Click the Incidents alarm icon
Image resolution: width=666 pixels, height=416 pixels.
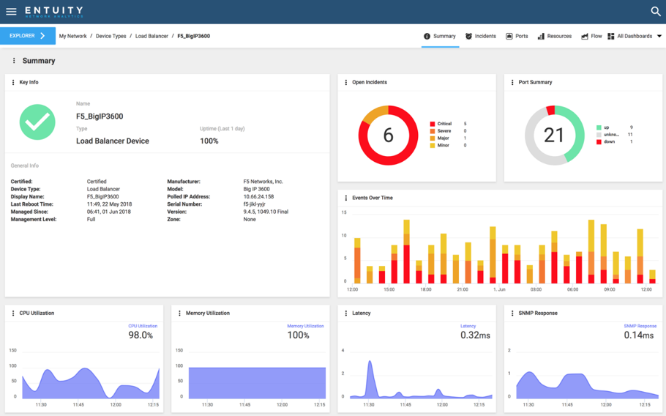[x=468, y=36]
